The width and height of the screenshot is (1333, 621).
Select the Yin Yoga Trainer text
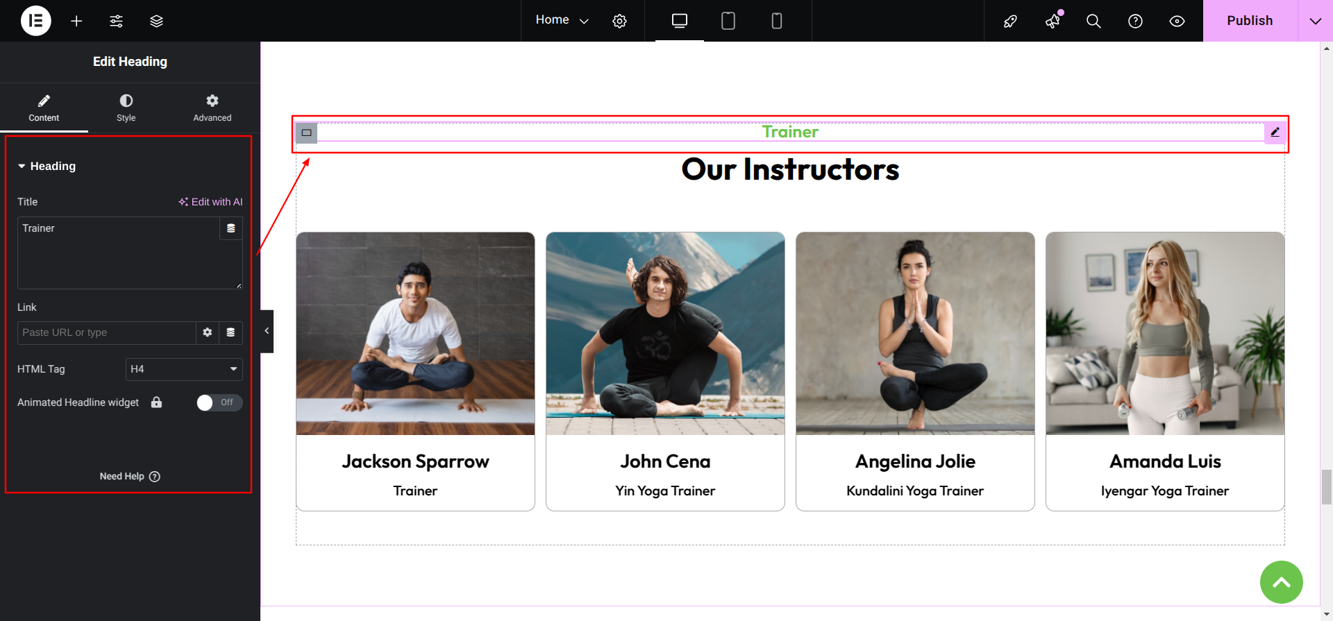(x=665, y=491)
